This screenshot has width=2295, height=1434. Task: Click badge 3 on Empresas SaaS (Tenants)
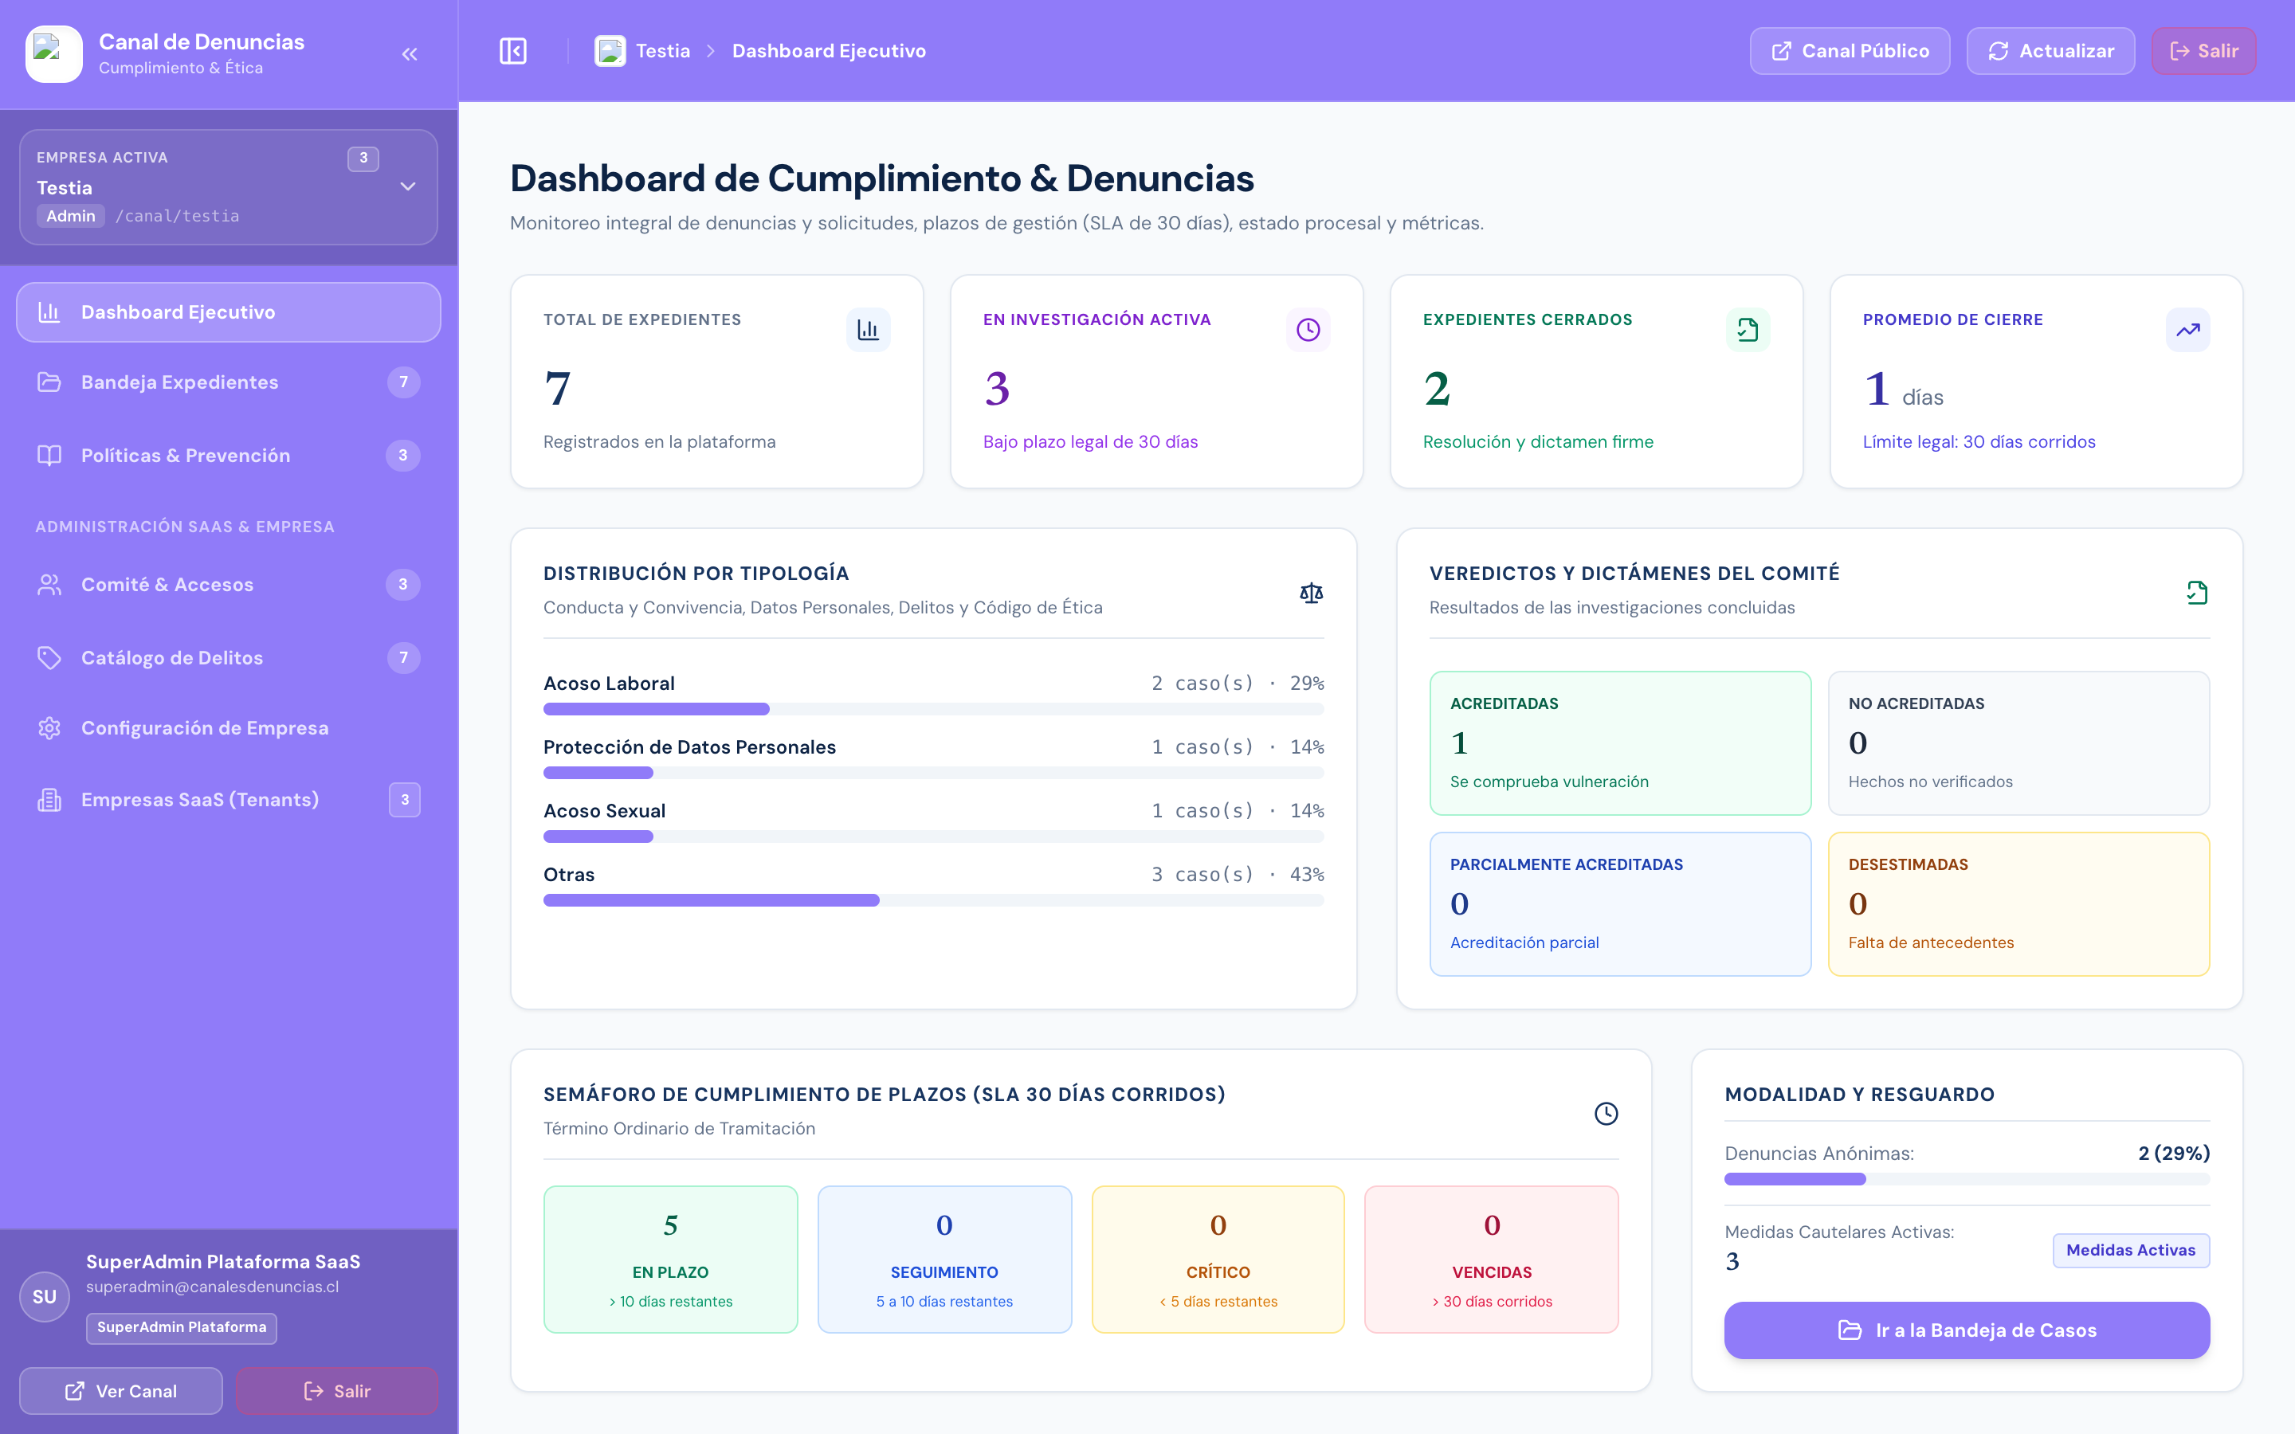pos(405,800)
